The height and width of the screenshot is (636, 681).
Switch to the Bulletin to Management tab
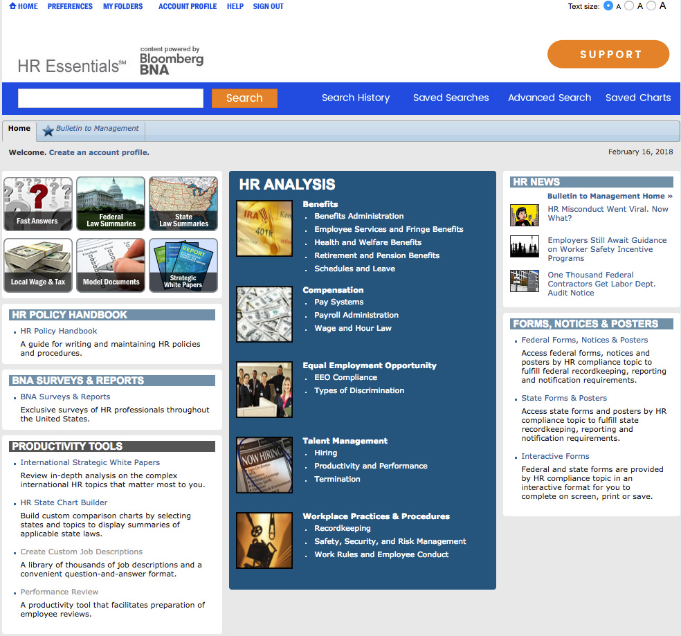[x=91, y=131]
